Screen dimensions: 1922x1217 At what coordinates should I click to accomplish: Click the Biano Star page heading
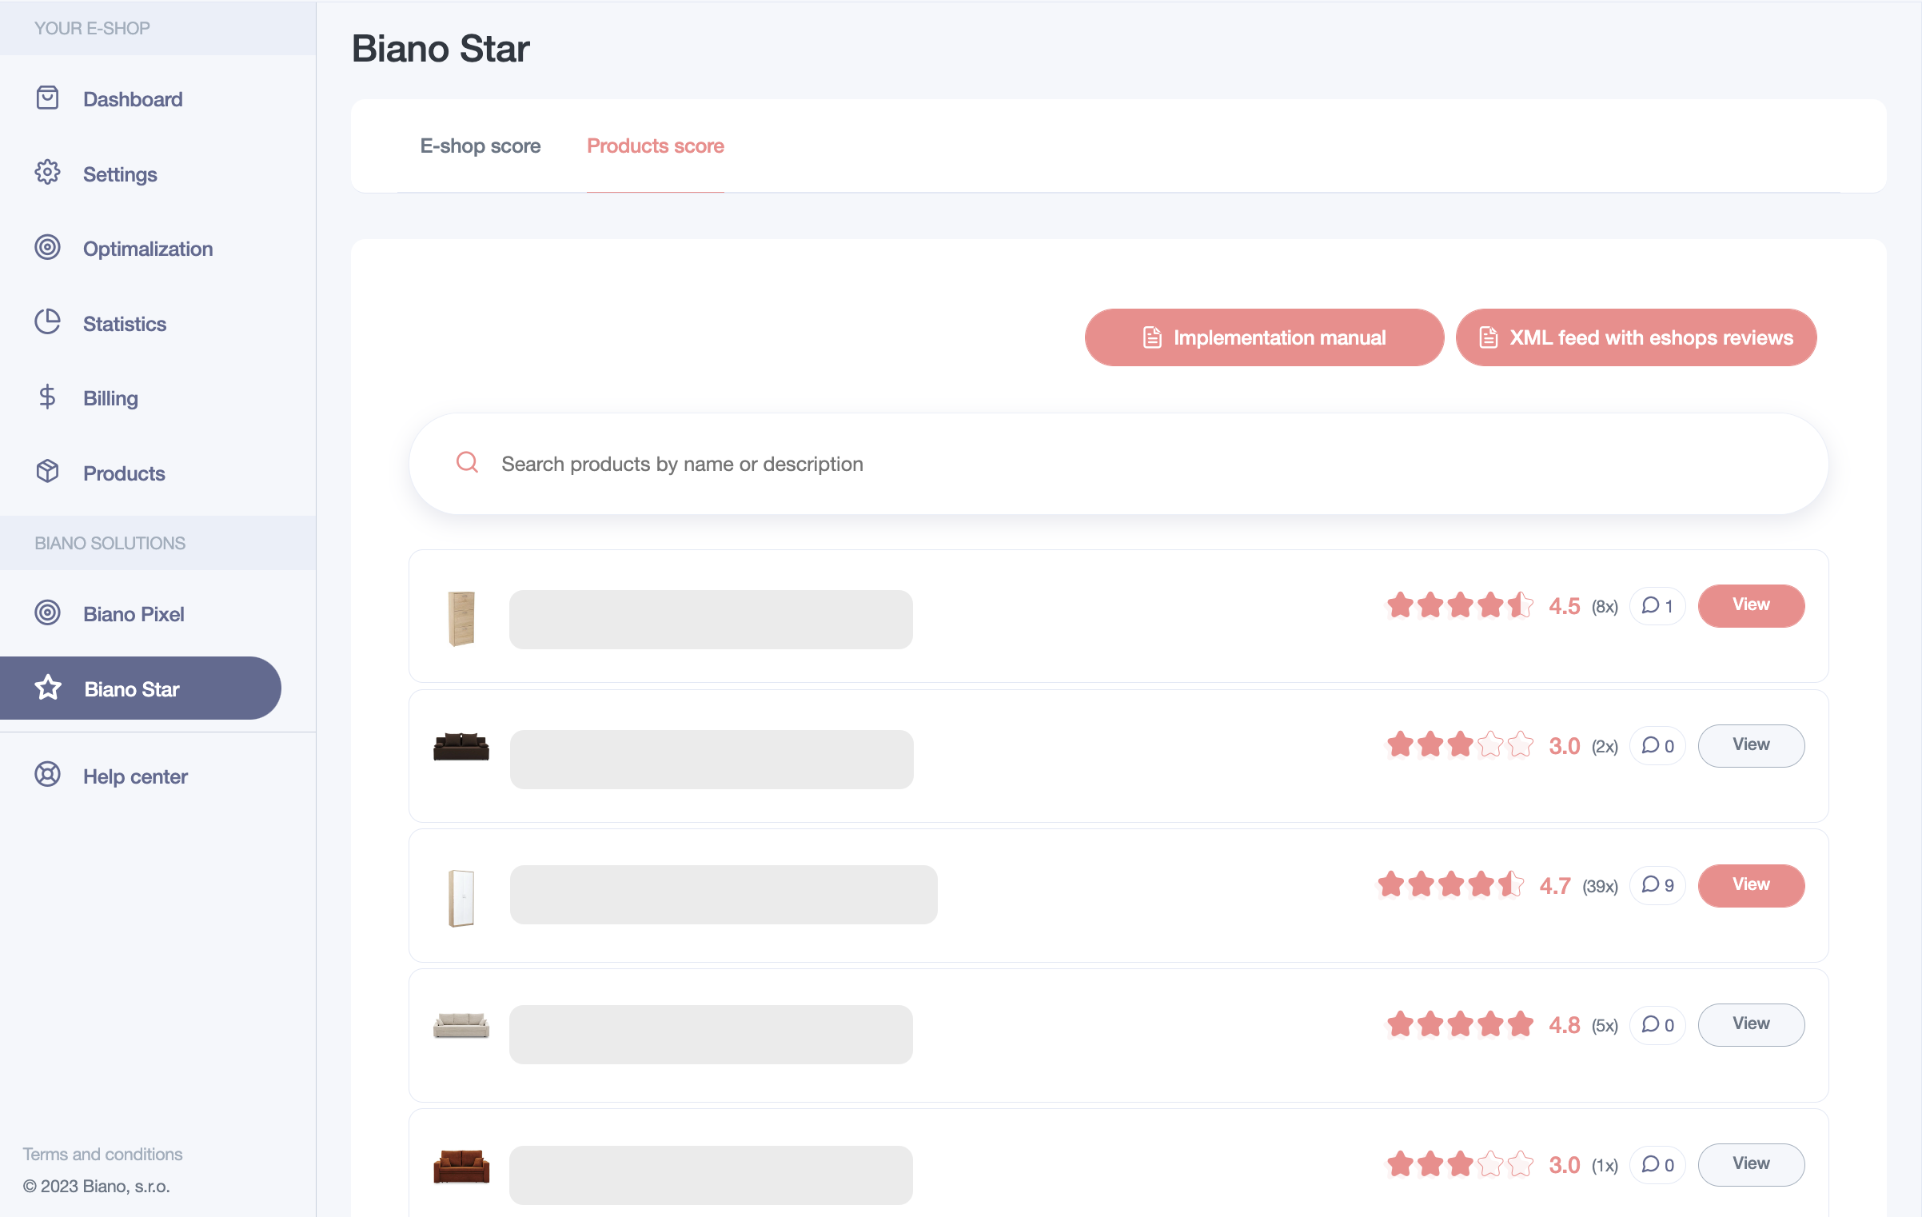[441, 49]
